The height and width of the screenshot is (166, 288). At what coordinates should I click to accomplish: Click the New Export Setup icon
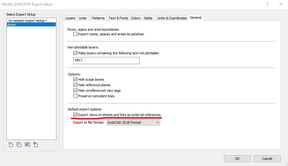pyautogui.click(x=11, y=145)
